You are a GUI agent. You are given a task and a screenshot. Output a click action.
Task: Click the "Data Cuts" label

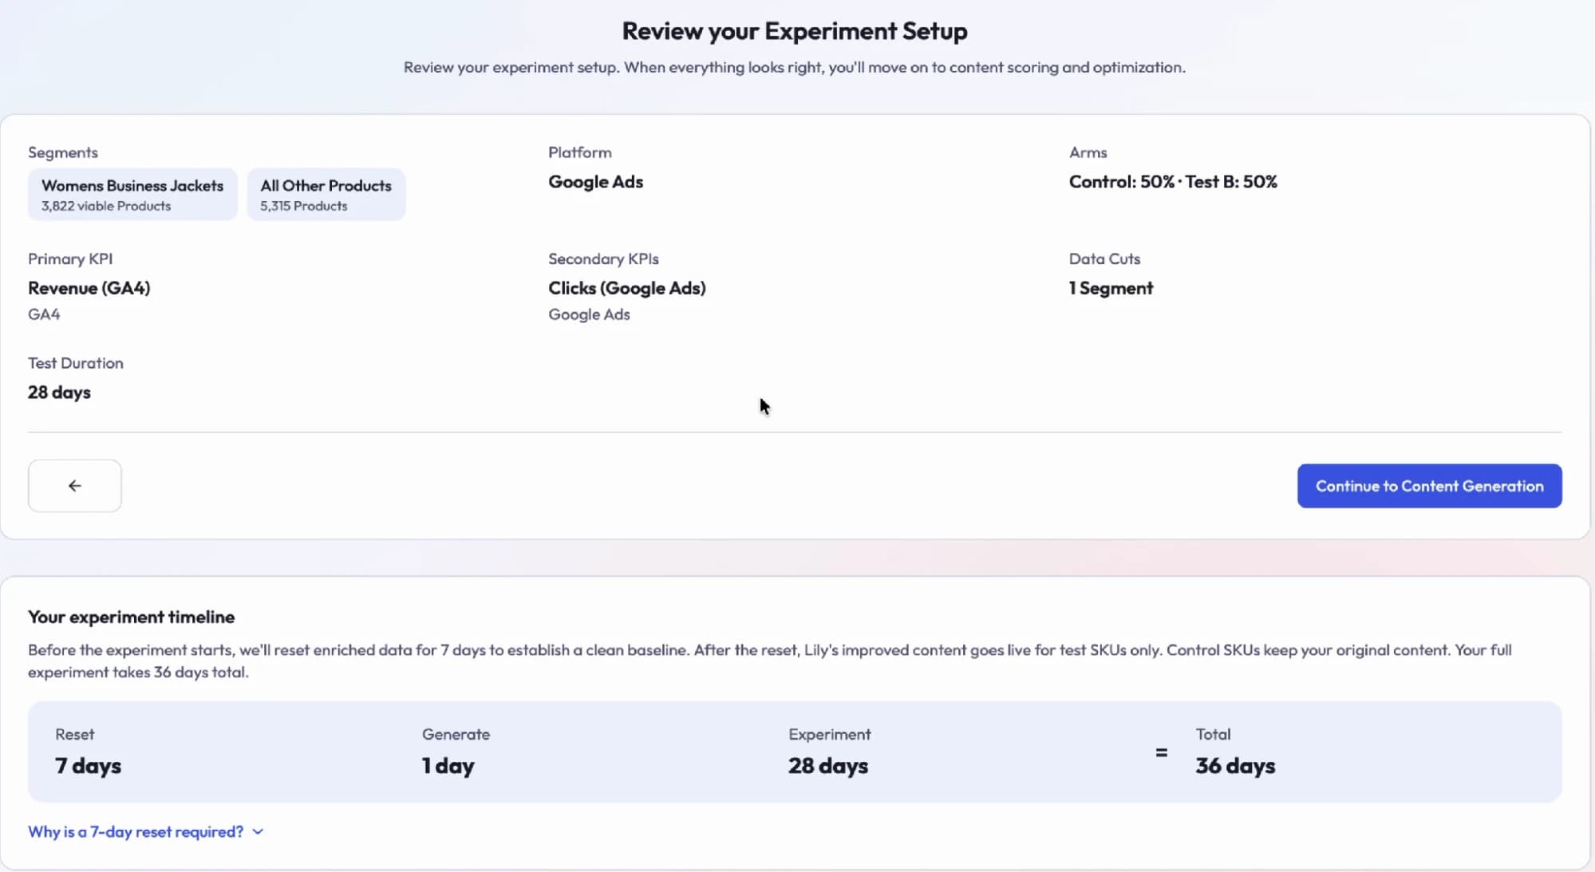pyautogui.click(x=1104, y=258)
